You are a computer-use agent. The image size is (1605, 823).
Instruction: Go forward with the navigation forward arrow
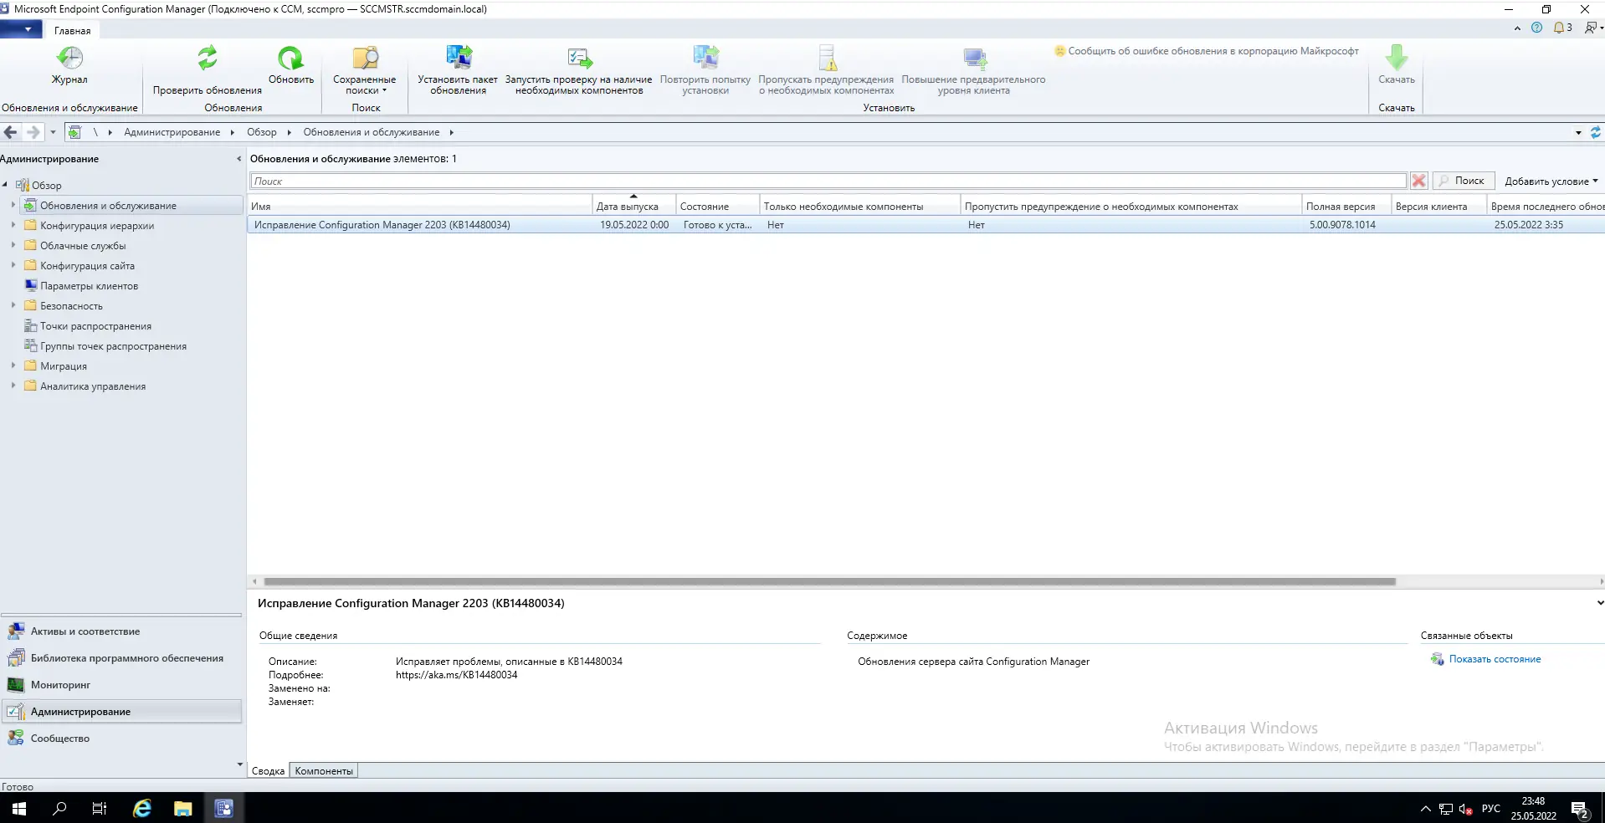33,132
